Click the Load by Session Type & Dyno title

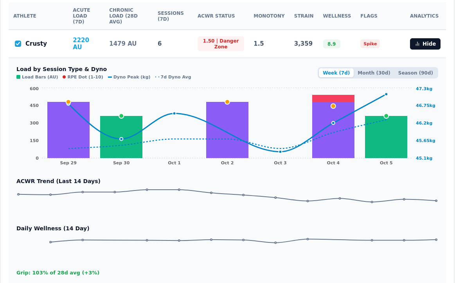click(61, 69)
